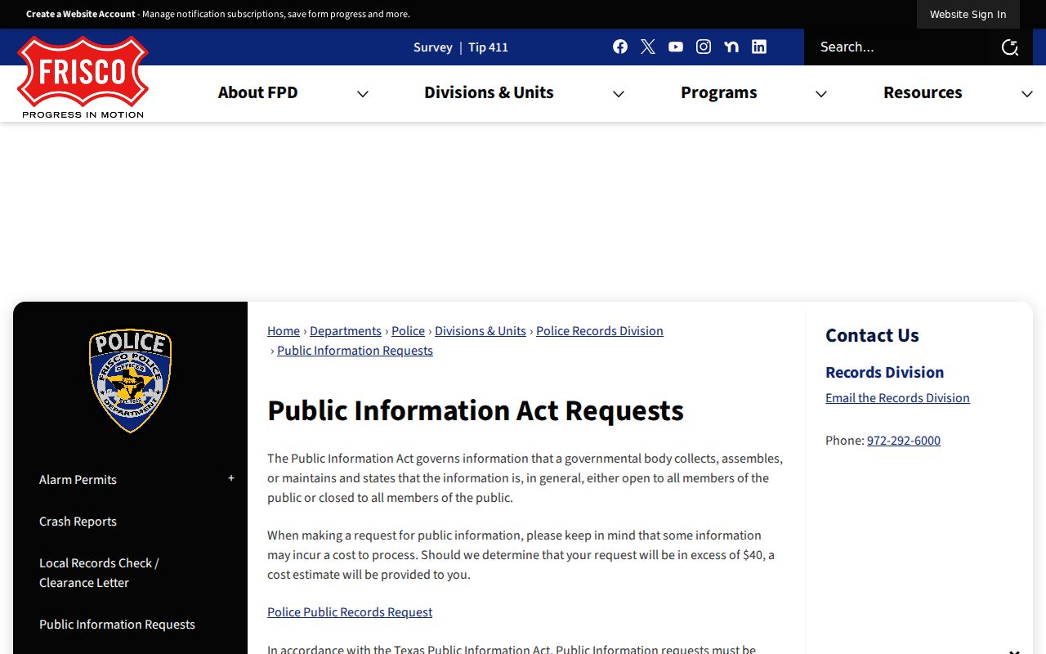Open the Resources menu

pos(923,92)
